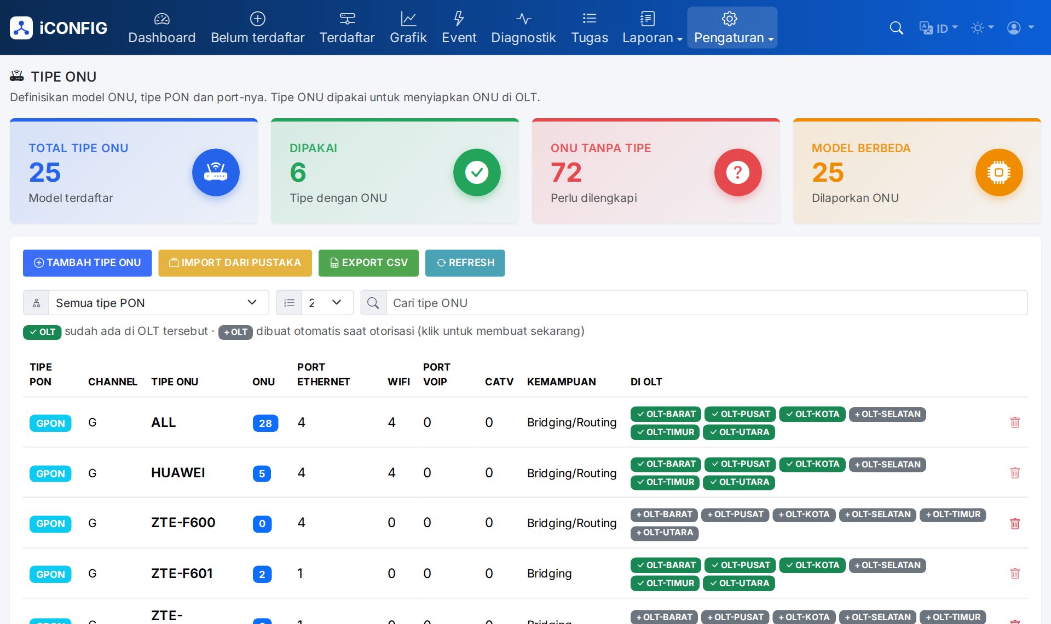Open the search magnifier in the navbar
1051x624 pixels.
[x=896, y=28]
